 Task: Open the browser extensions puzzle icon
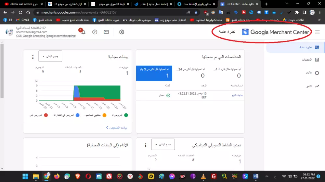click(297, 12)
